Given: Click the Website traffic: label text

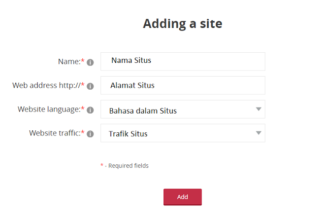Looking at the screenshot, I should tap(55, 133).
